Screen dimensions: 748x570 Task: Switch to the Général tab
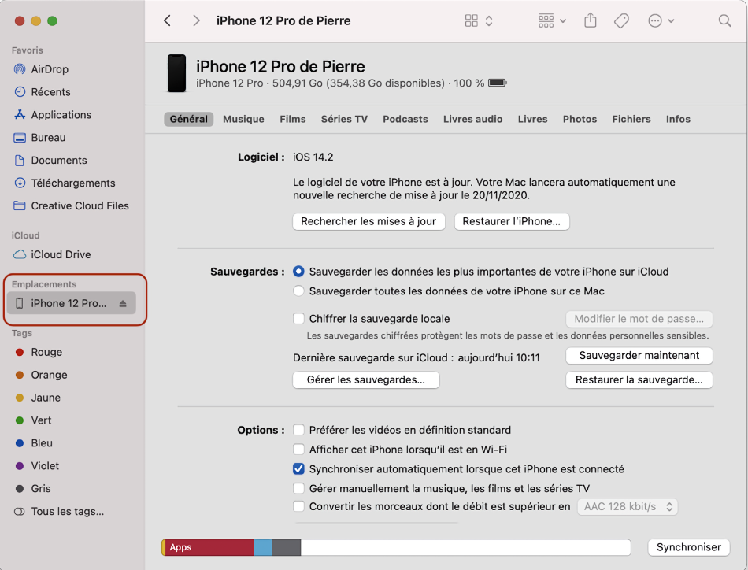tap(188, 119)
